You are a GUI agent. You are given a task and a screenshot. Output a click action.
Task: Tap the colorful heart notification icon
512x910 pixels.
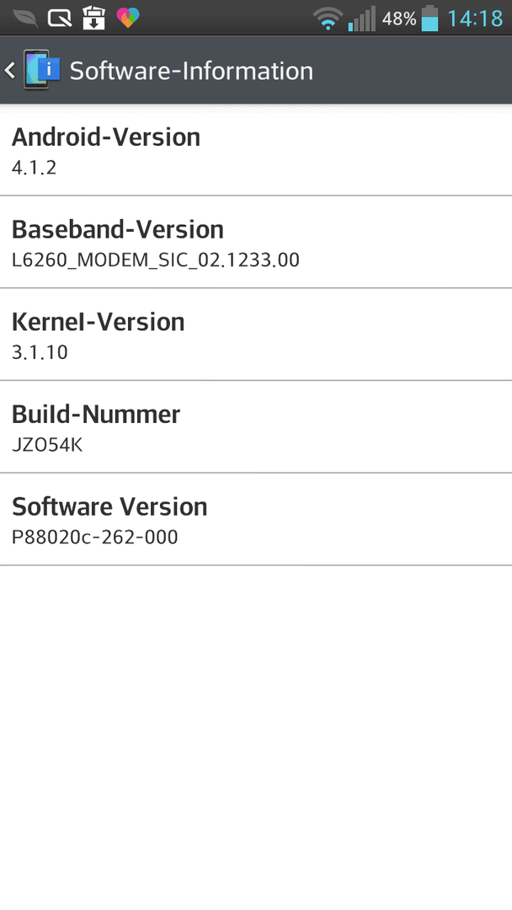pos(127,18)
